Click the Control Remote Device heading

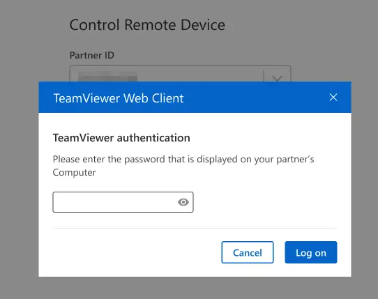pyautogui.click(x=147, y=25)
